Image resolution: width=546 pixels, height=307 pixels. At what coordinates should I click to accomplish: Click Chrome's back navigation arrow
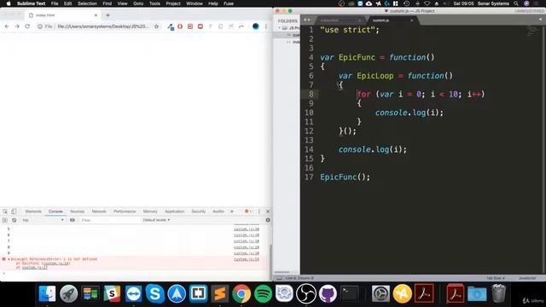(7, 26)
